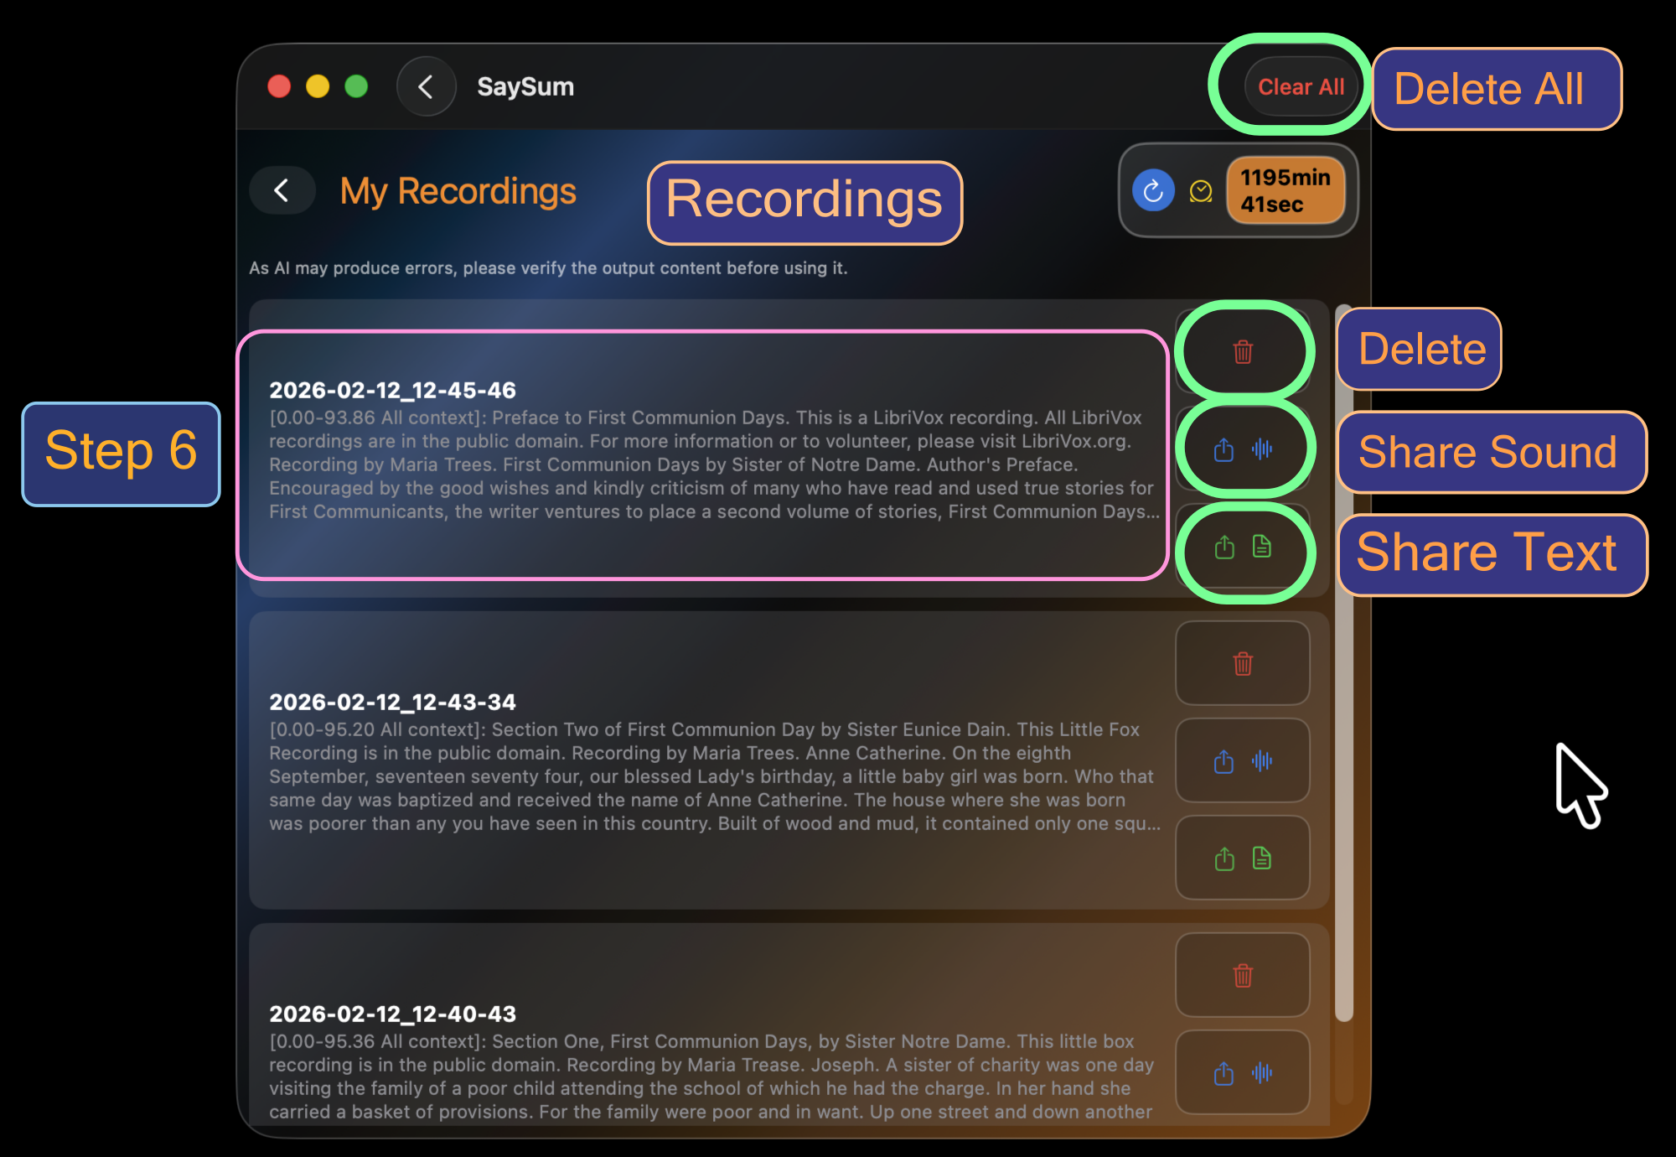Open the recording card 2026-02-12_12-45-46
1676x1157 pixels.
coord(704,453)
